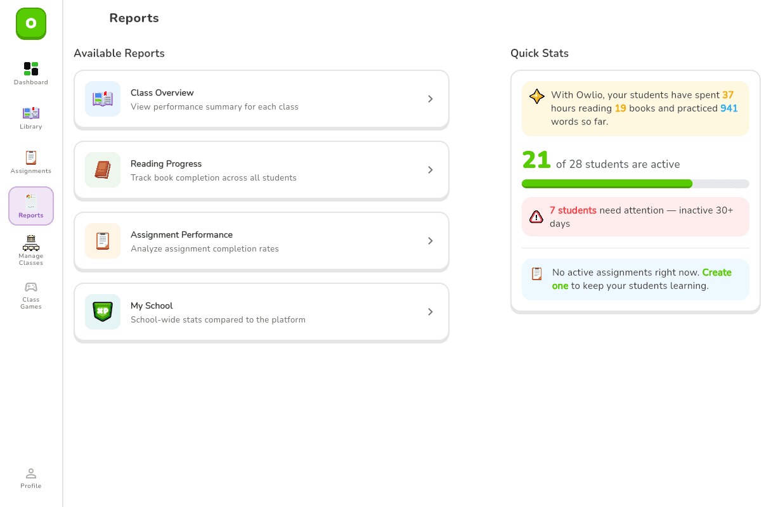Open the Profile icon at bottom
Viewport: 771px width, 507px height.
(x=31, y=473)
